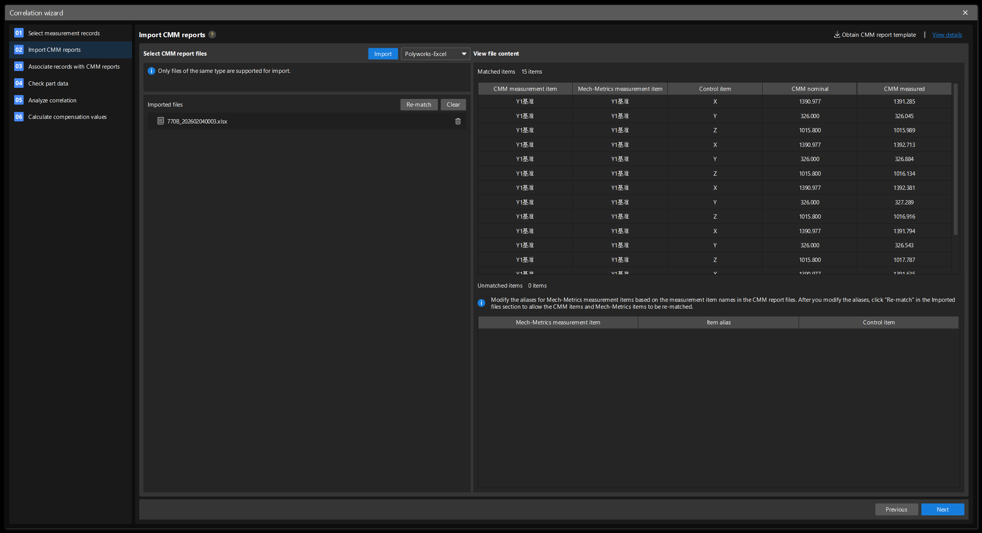982x533 pixels.
Task: Open the View details link
Action: coord(947,35)
